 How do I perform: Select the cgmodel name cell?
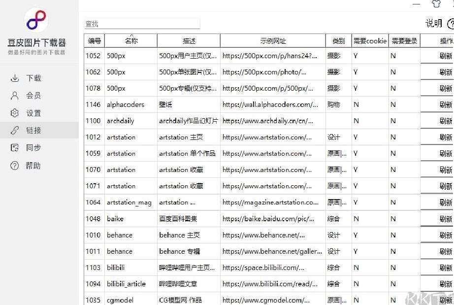click(x=131, y=300)
